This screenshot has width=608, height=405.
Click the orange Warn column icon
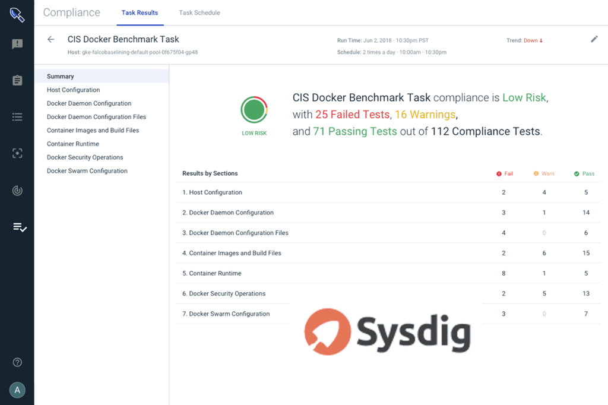click(536, 173)
